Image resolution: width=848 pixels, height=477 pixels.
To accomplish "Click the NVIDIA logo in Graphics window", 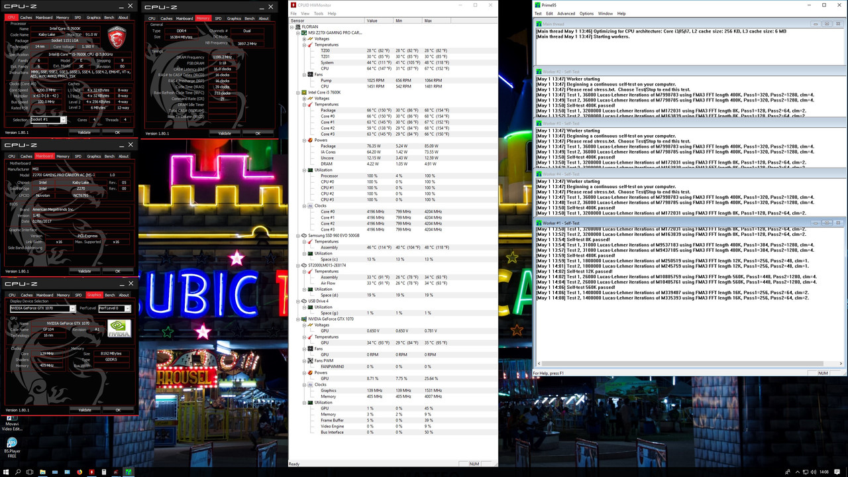I will click(x=119, y=329).
